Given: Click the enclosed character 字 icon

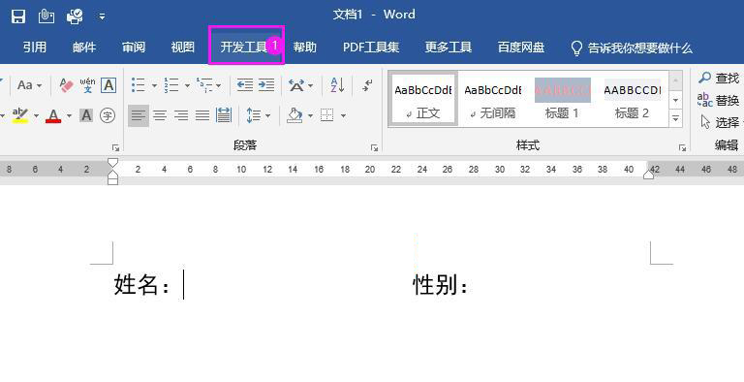Looking at the screenshot, I should (x=108, y=115).
